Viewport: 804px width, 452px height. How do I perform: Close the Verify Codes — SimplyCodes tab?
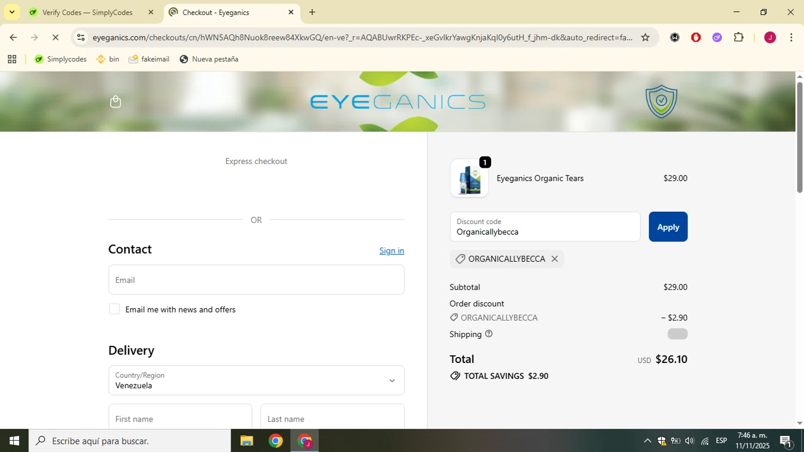click(x=151, y=12)
